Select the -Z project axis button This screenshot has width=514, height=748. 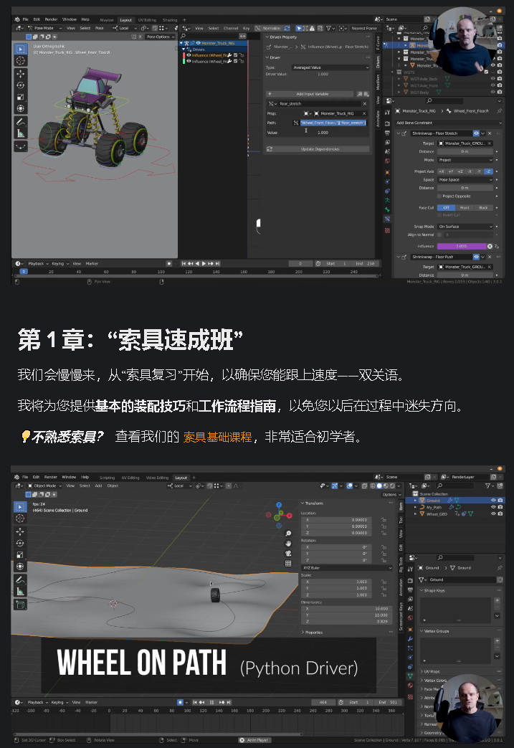[x=488, y=171]
